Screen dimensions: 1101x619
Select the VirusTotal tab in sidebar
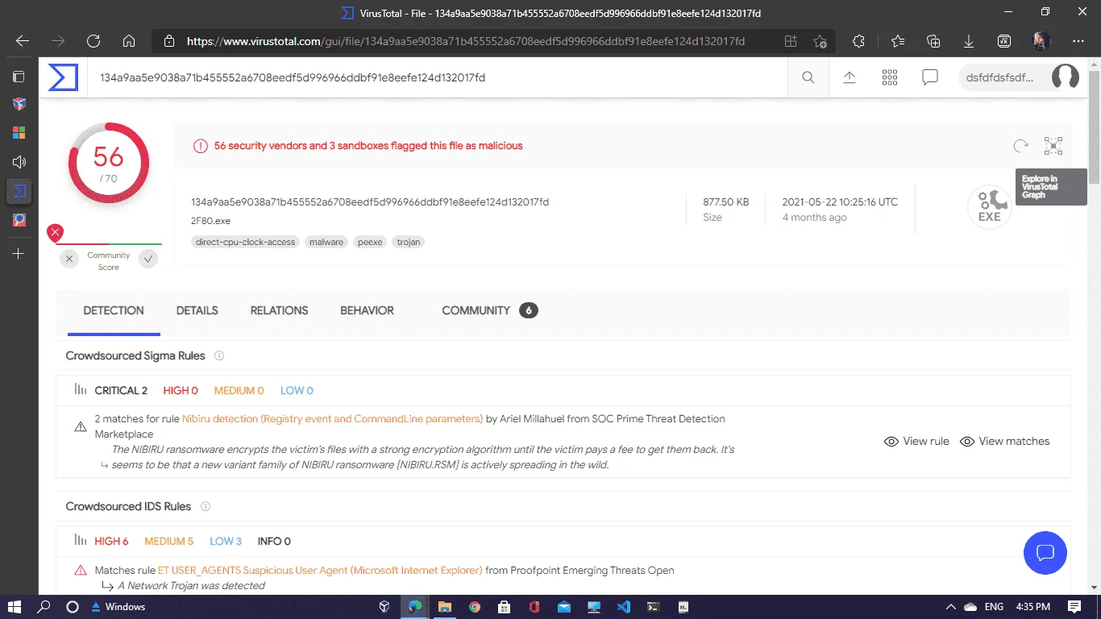click(19, 191)
